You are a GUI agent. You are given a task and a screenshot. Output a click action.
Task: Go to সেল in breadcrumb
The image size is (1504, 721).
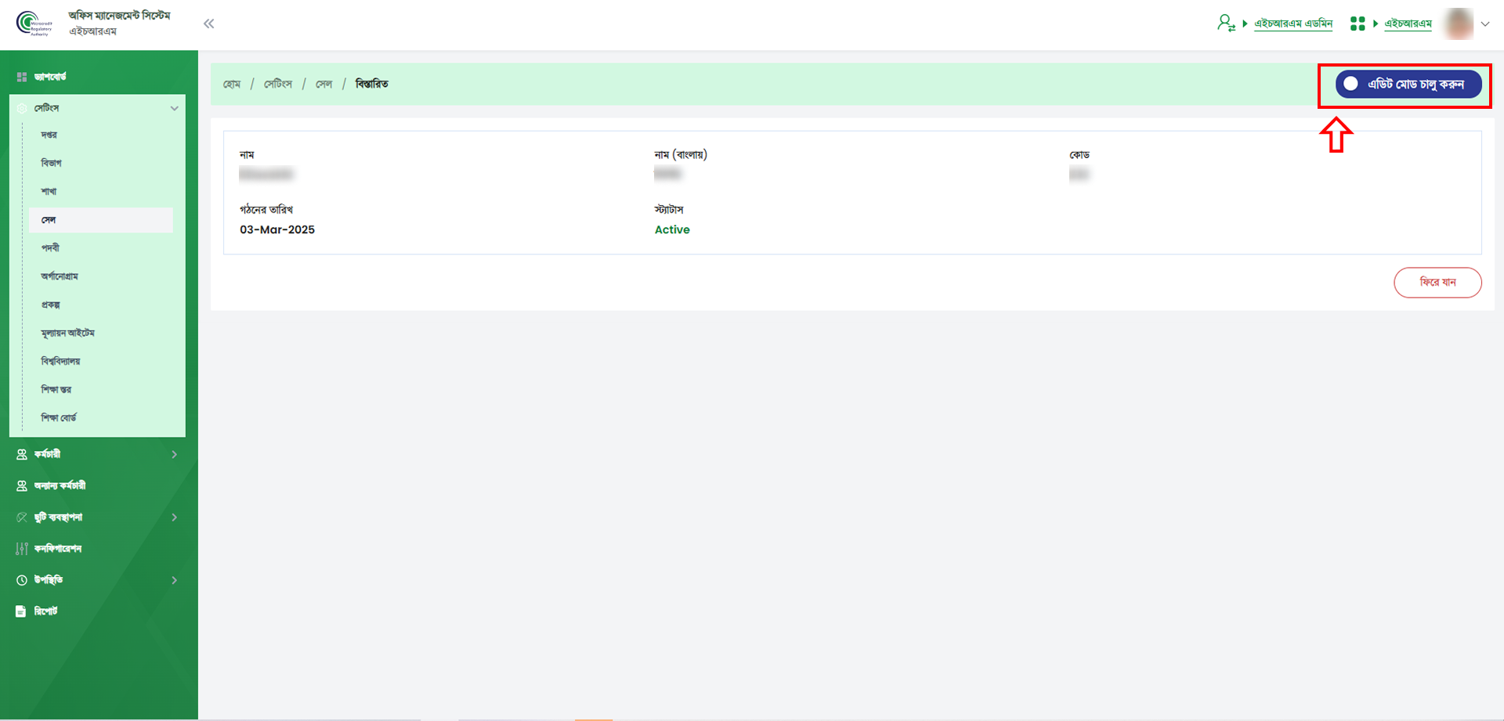324,84
